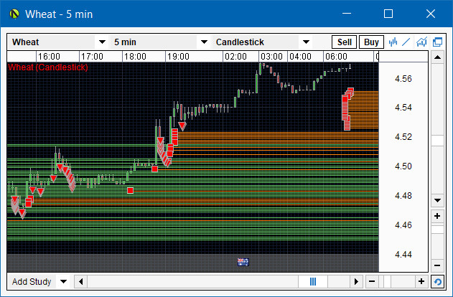Click the flag marker on the chart
The width and height of the screenshot is (453, 297).
243,262
